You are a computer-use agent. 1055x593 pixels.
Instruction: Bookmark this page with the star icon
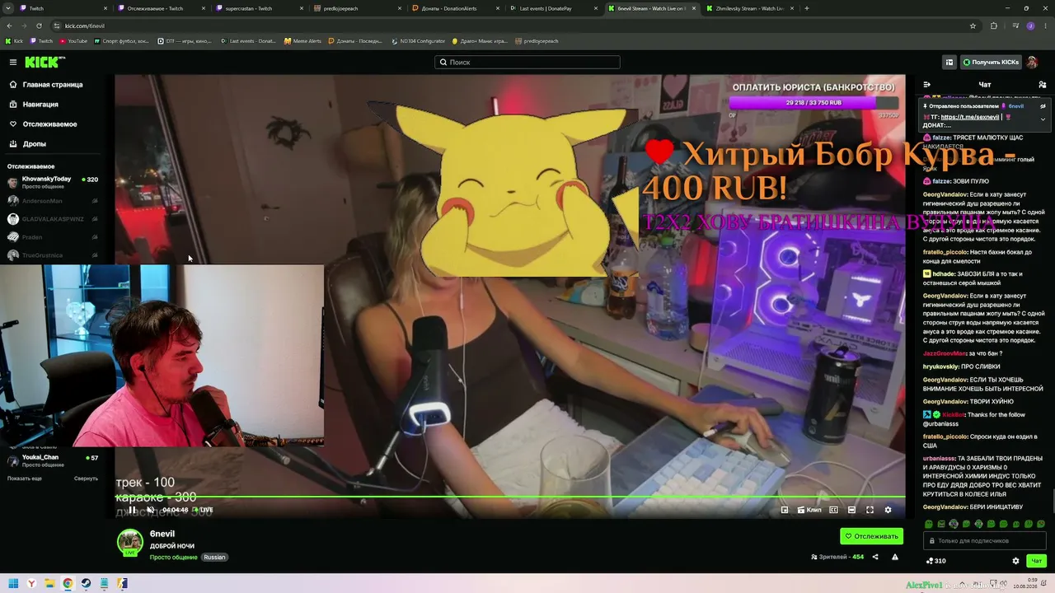[x=973, y=26]
